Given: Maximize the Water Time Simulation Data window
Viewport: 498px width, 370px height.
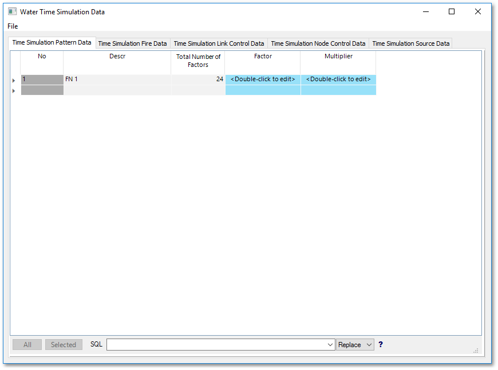Looking at the screenshot, I should point(452,12).
